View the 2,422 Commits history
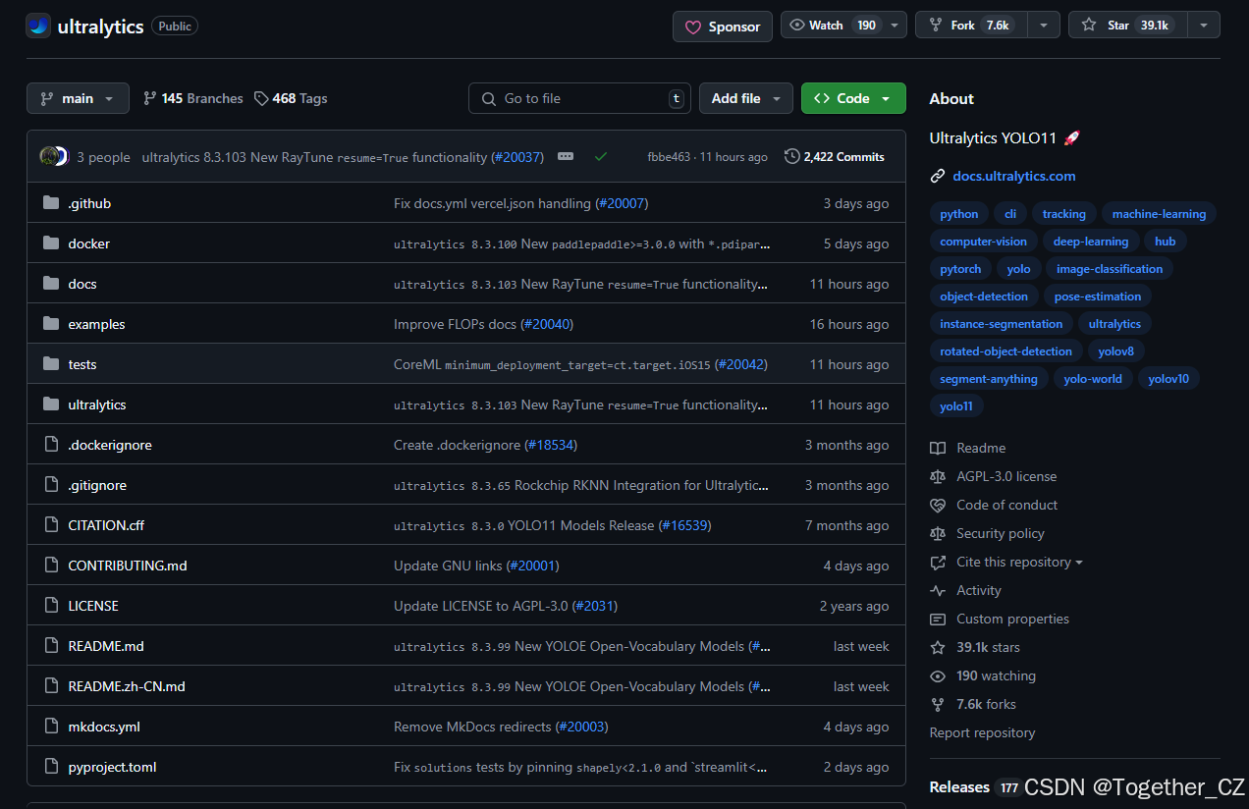This screenshot has width=1249, height=809. coord(835,157)
